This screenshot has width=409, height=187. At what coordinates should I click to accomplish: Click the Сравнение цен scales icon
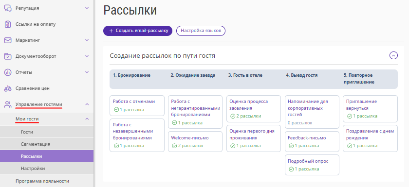click(x=8, y=88)
